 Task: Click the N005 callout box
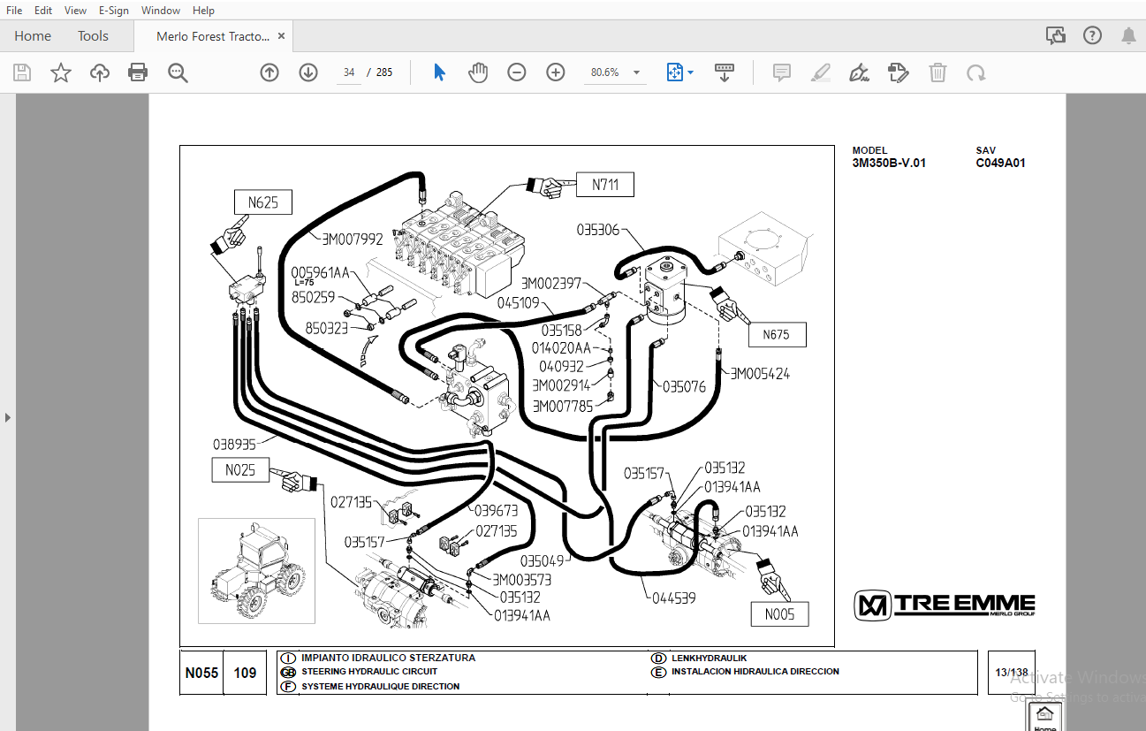pyautogui.click(x=780, y=614)
